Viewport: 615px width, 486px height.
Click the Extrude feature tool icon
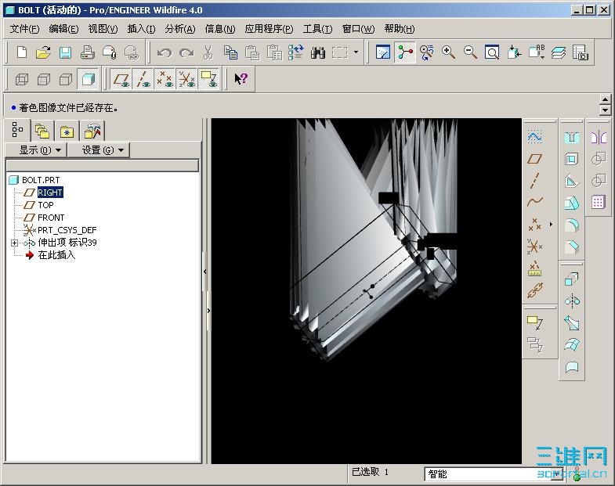572,279
